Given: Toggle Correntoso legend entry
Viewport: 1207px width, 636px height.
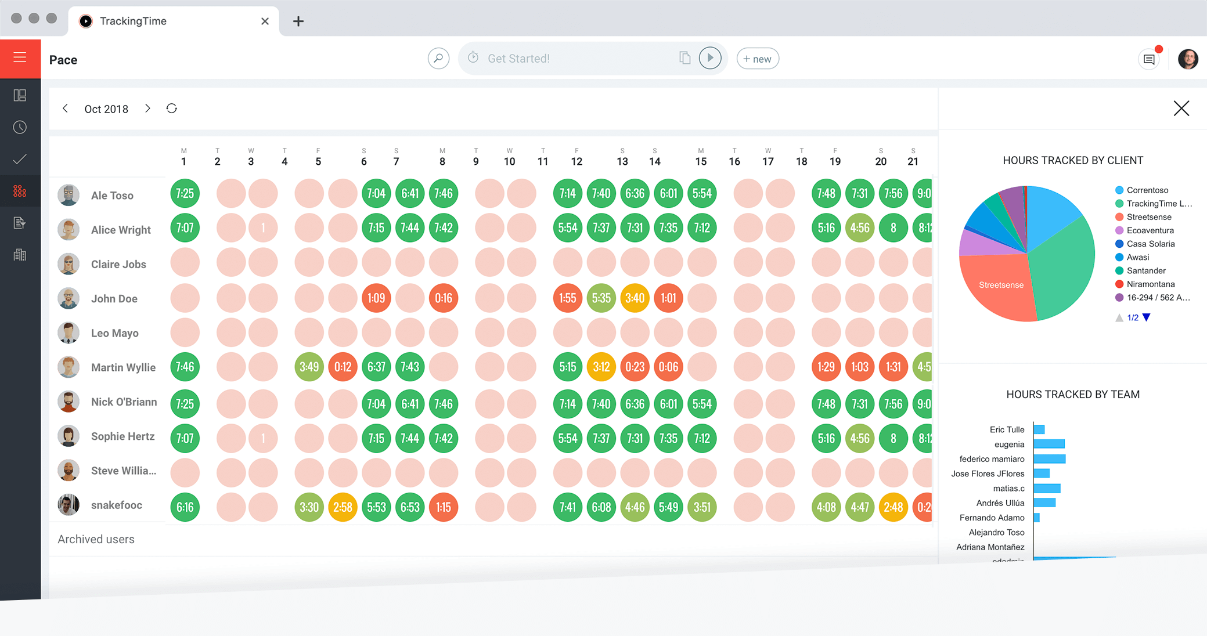Looking at the screenshot, I should (x=1142, y=190).
